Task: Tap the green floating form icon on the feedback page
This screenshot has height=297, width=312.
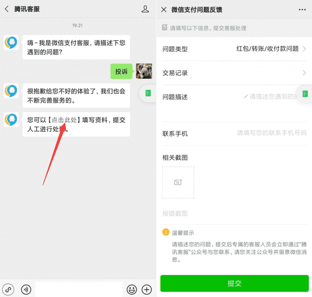Action: coord(305,94)
